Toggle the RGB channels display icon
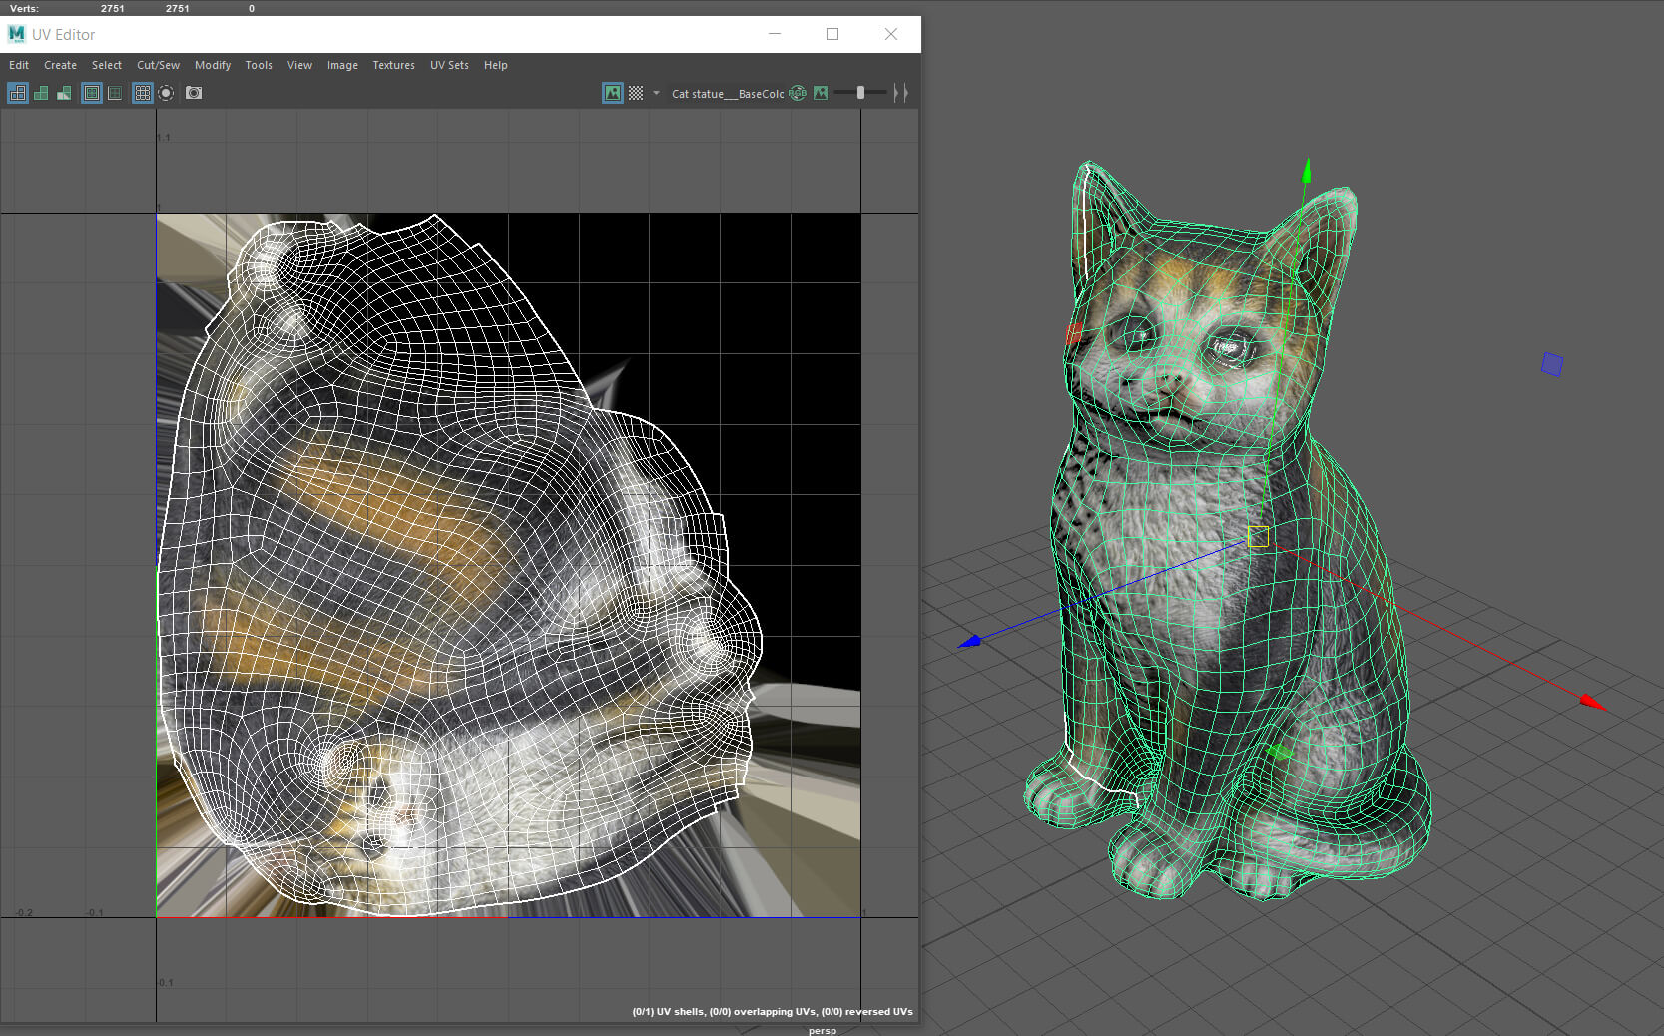Viewport: 1664px width, 1036px height. (x=798, y=93)
